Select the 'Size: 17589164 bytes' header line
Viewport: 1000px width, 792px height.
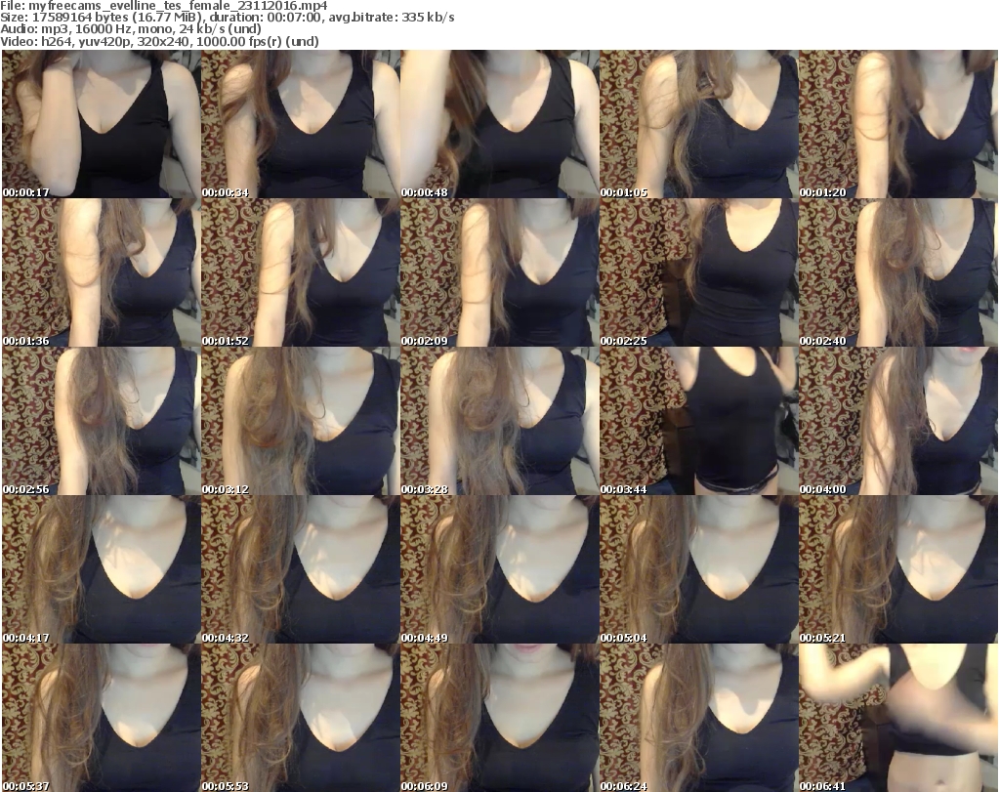click(x=227, y=18)
